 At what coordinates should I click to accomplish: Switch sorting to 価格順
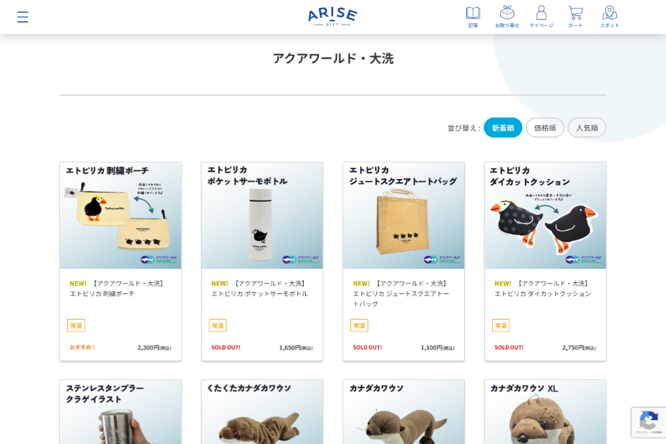tap(545, 127)
